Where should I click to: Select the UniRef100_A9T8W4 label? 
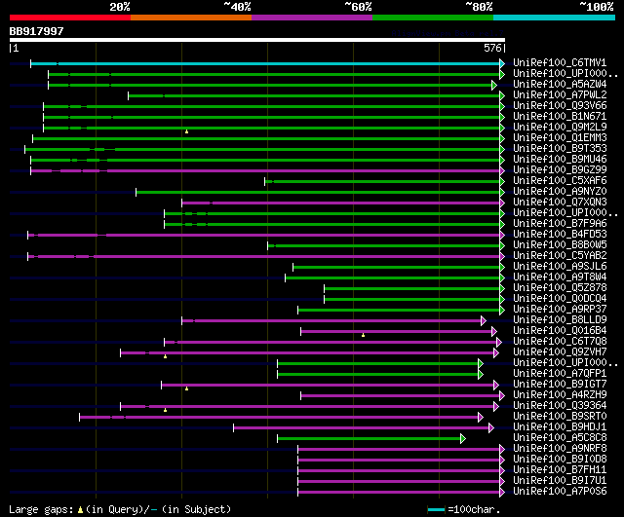(x=560, y=277)
